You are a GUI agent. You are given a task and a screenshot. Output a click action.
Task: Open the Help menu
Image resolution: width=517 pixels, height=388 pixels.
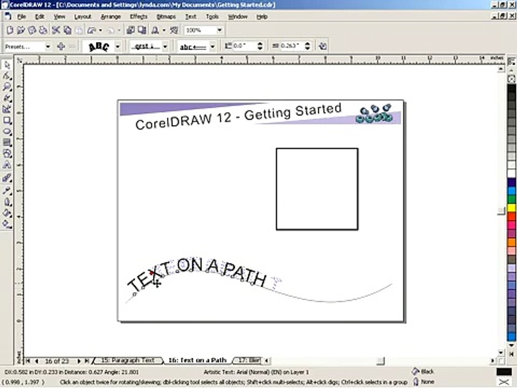(262, 17)
